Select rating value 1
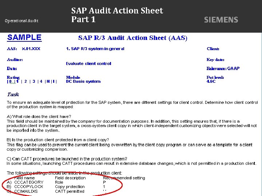 [x=17, y=82]
